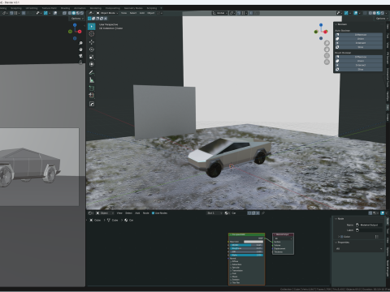Select the Select Box tool in the viewport toolbar

click(92, 26)
